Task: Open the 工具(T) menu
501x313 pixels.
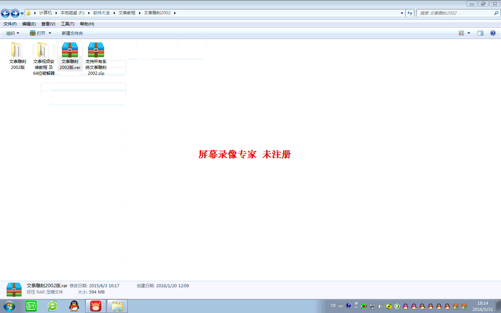Action: [67, 24]
